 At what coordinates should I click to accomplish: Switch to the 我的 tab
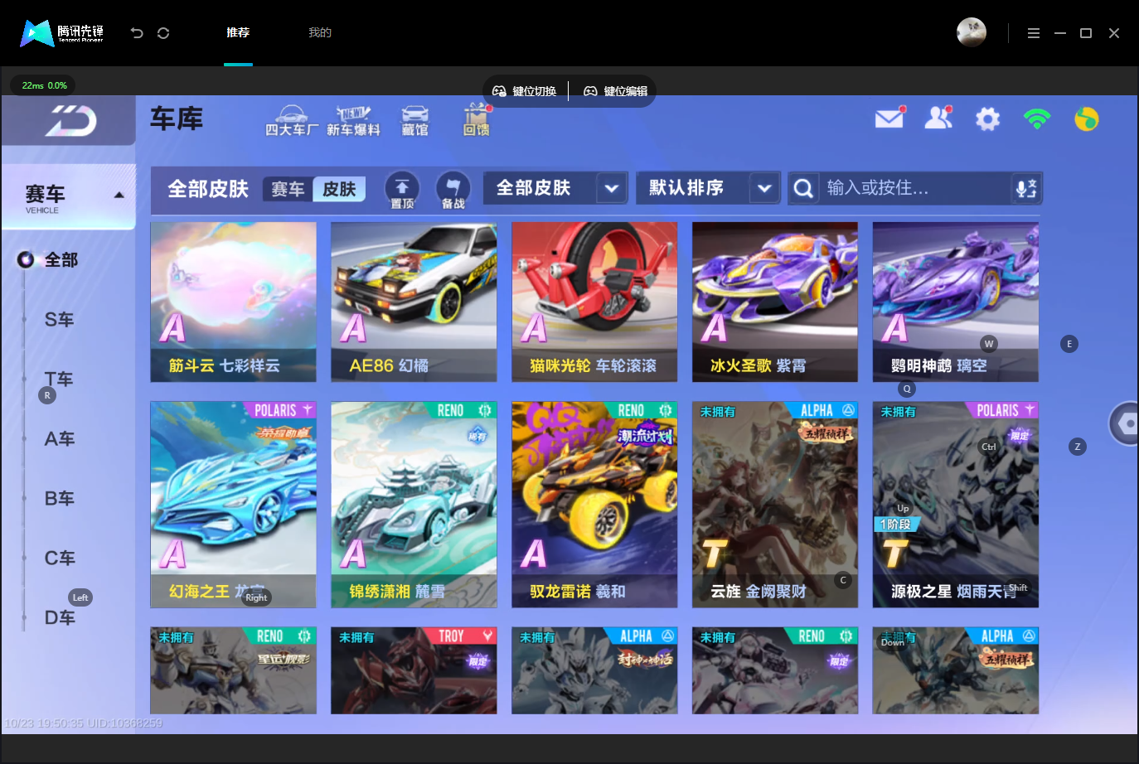[320, 33]
